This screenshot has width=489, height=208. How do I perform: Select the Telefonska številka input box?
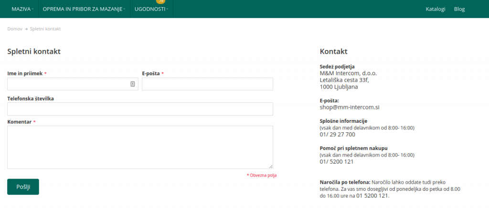(x=140, y=109)
